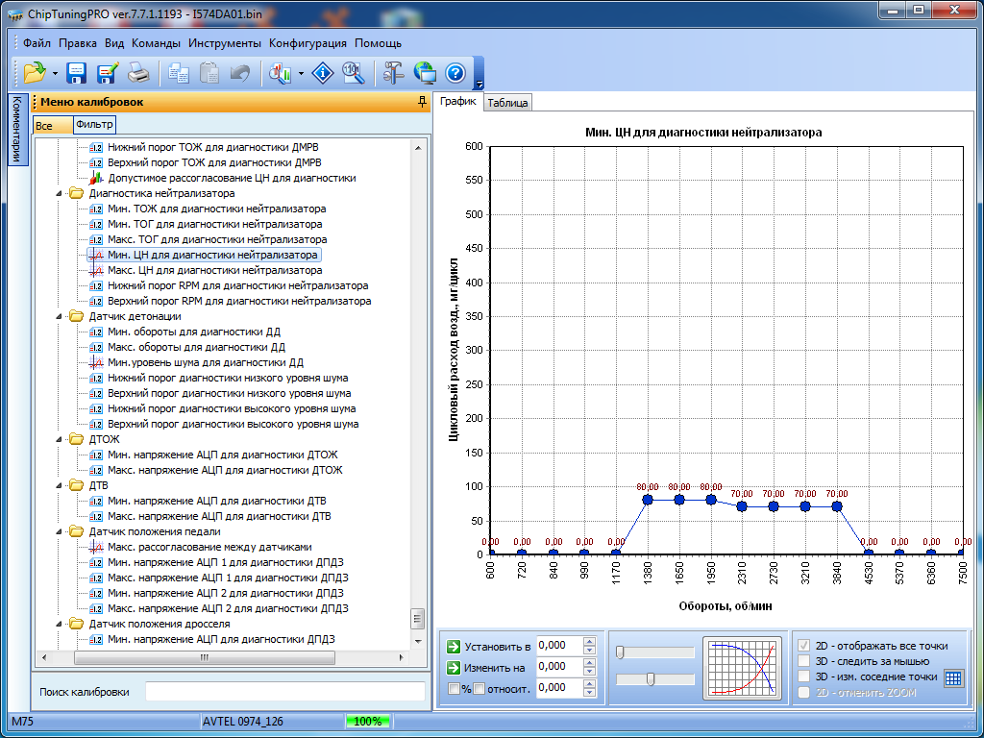Enable the '3D - следить за мышью' checkbox
Screen dimensions: 984x738
[x=806, y=661]
